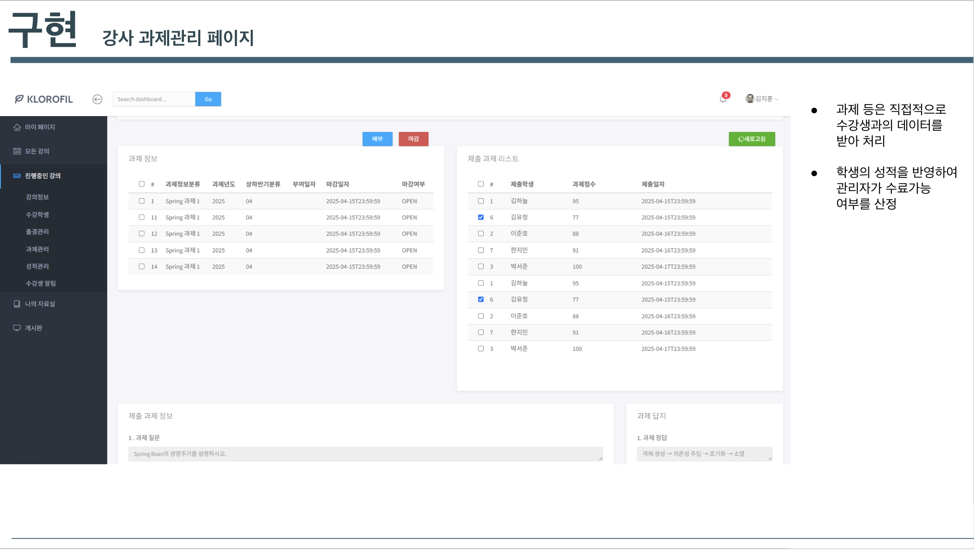This screenshot has width=974, height=550.
Task: Click the monitor icon beside 게시판
Action: click(x=17, y=327)
